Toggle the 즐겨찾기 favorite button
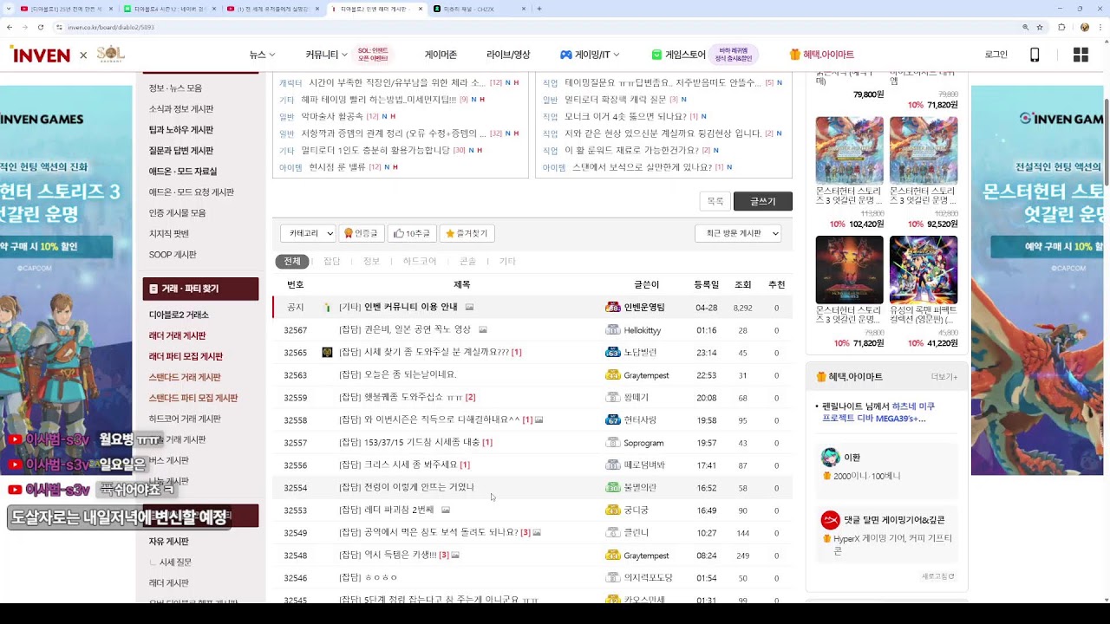Image resolution: width=1110 pixels, height=624 pixels. click(467, 233)
